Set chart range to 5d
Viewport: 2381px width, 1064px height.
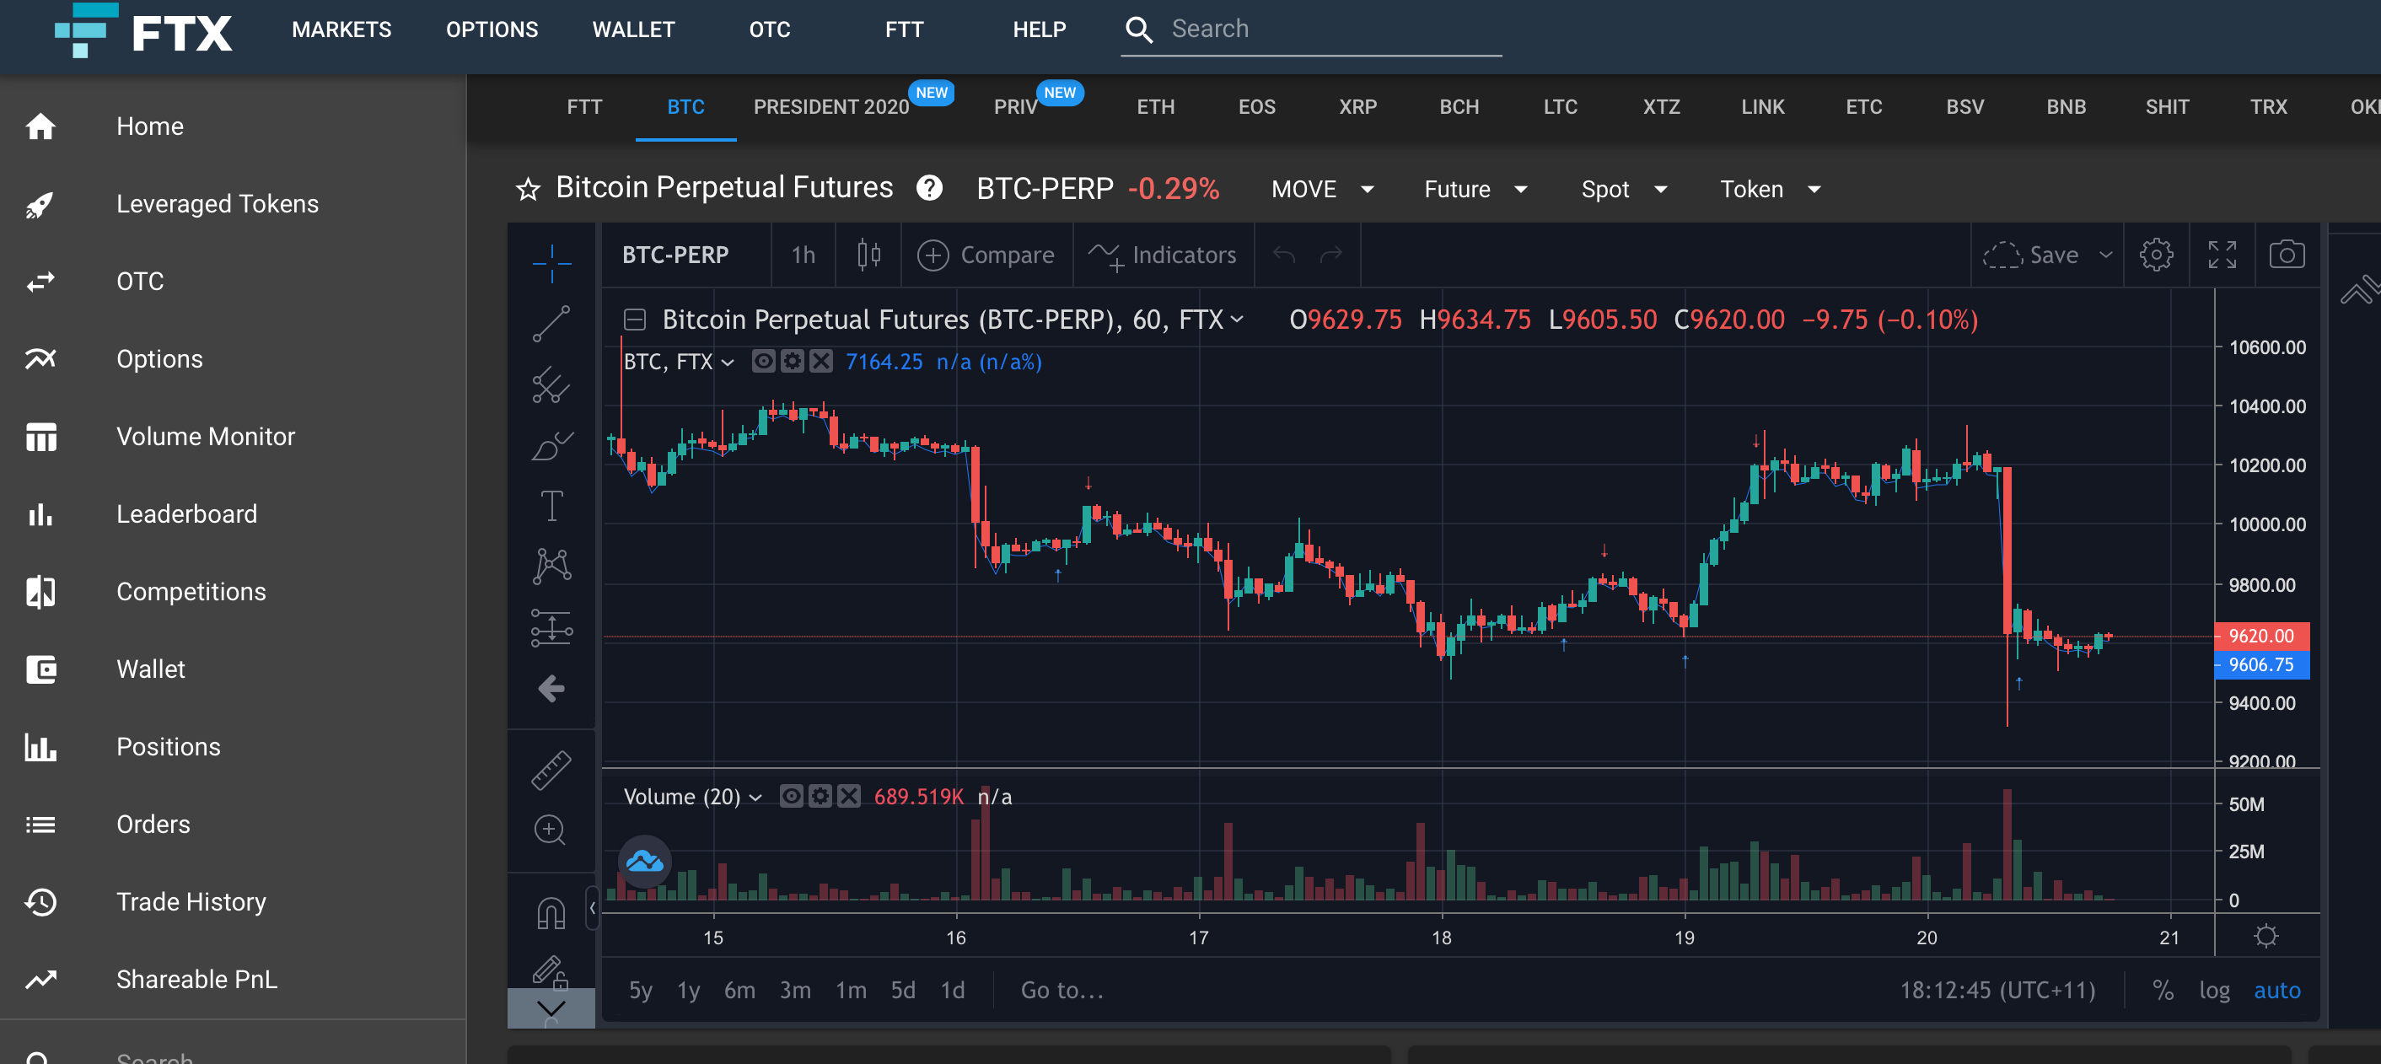[x=902, y=990]
